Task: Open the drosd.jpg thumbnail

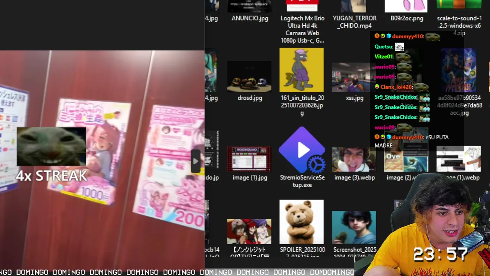Action: (249, 77)
